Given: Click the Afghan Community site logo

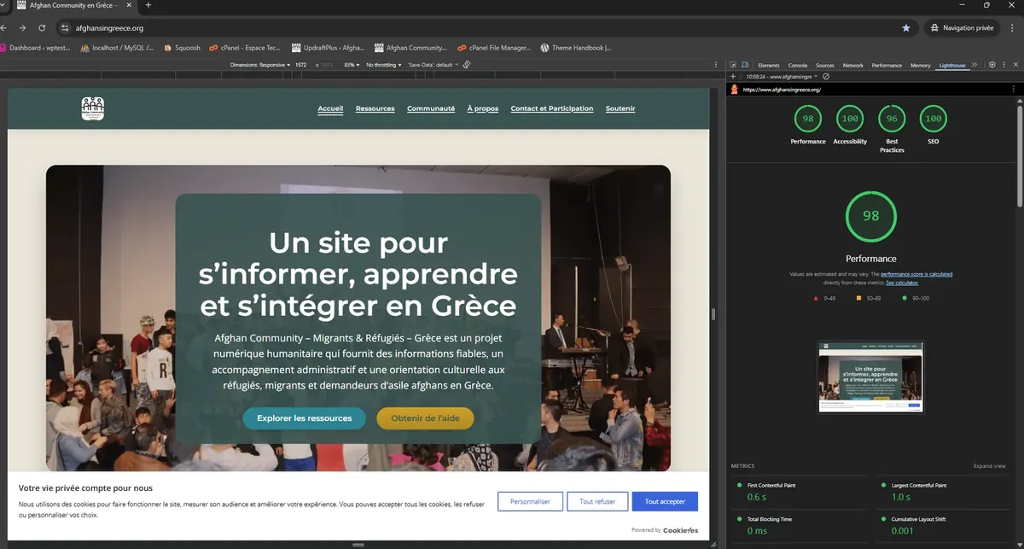Looking at the screenshot, I should [93, 108].
